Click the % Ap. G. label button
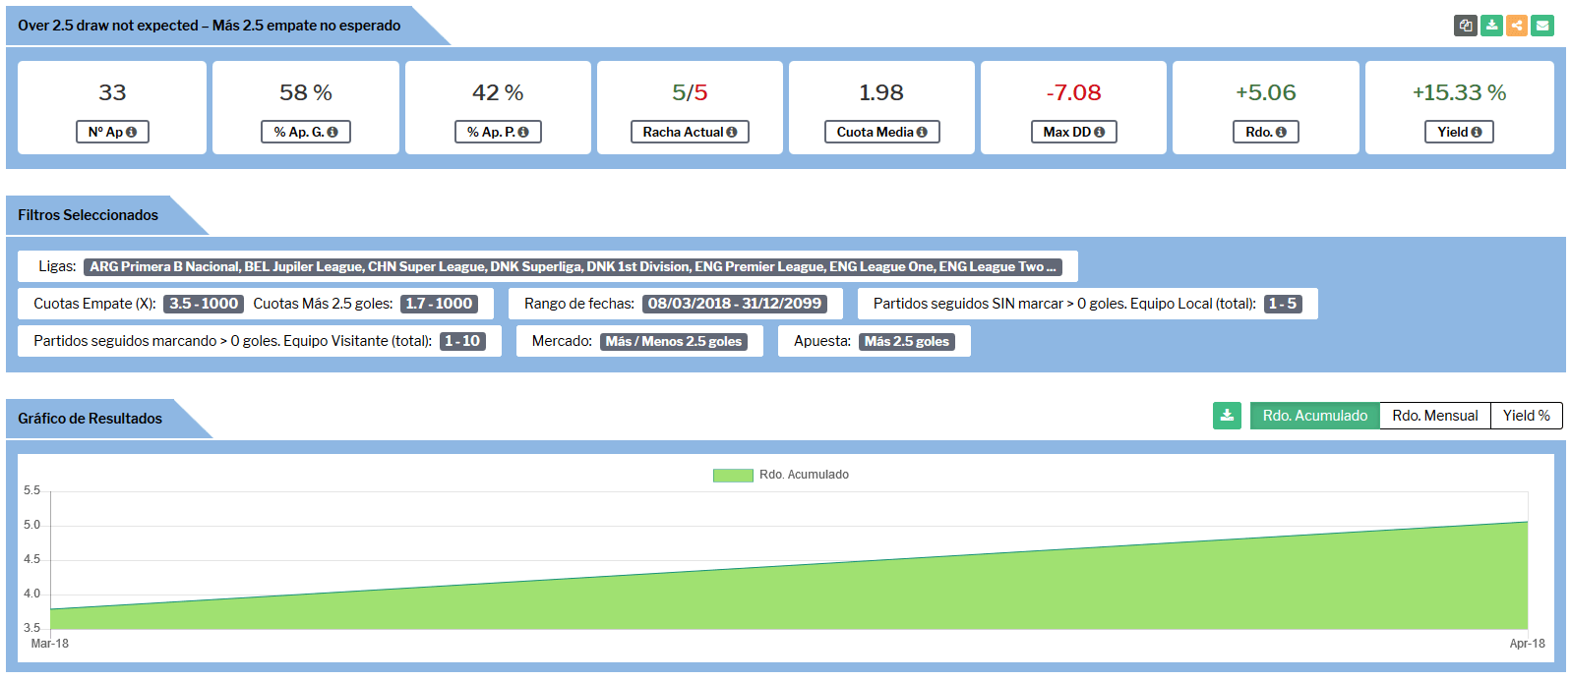1571x680 pixels. pyautogui.click(x=305, y=132)
